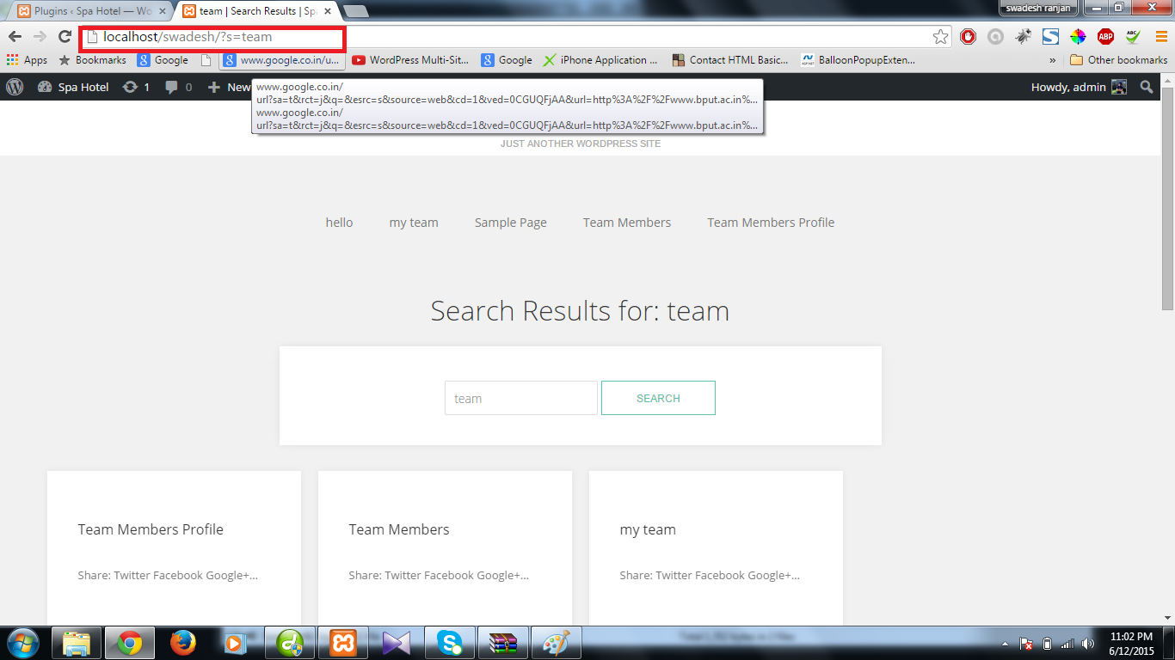
Task: Open Visual Studio from the taskbar
Action: [x=397, y=643]
